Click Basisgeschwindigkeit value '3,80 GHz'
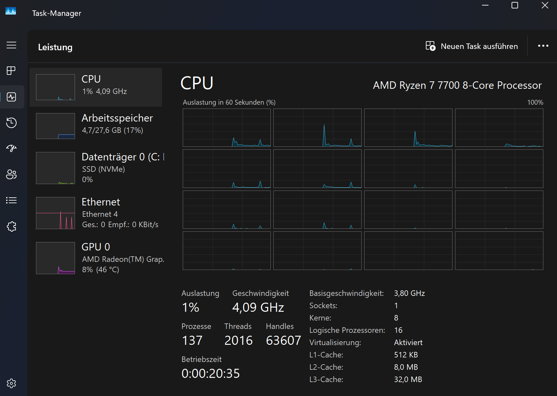557x396 pixels. 409,293
